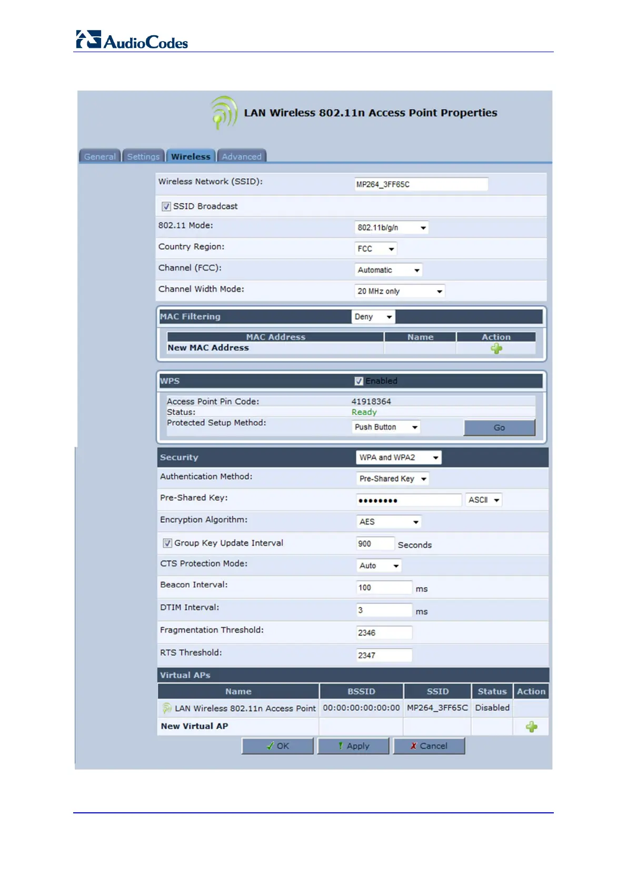Click the Wireless Network SSID input field
The height and width of the screenshot is (886, 627).
click(x=421, y=184)
